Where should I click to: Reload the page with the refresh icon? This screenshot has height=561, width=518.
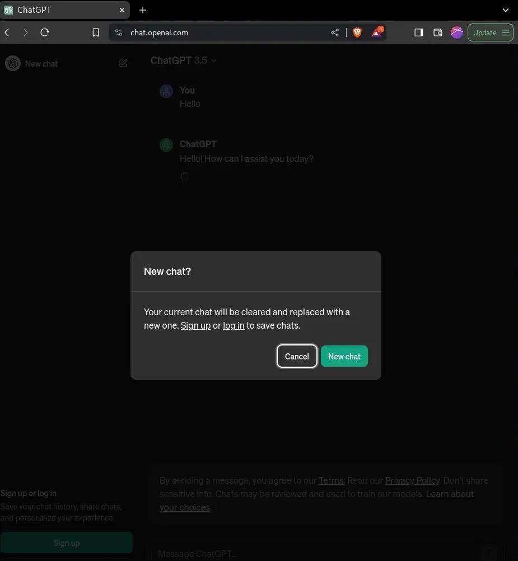pyautogui.click(x=44, y=32)
